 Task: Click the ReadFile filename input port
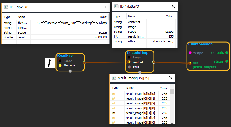click(60, 65)
